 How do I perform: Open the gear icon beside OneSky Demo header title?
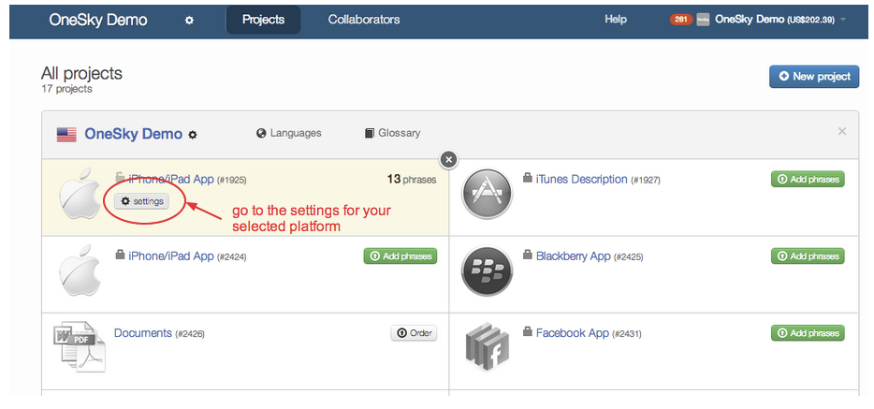189,20
